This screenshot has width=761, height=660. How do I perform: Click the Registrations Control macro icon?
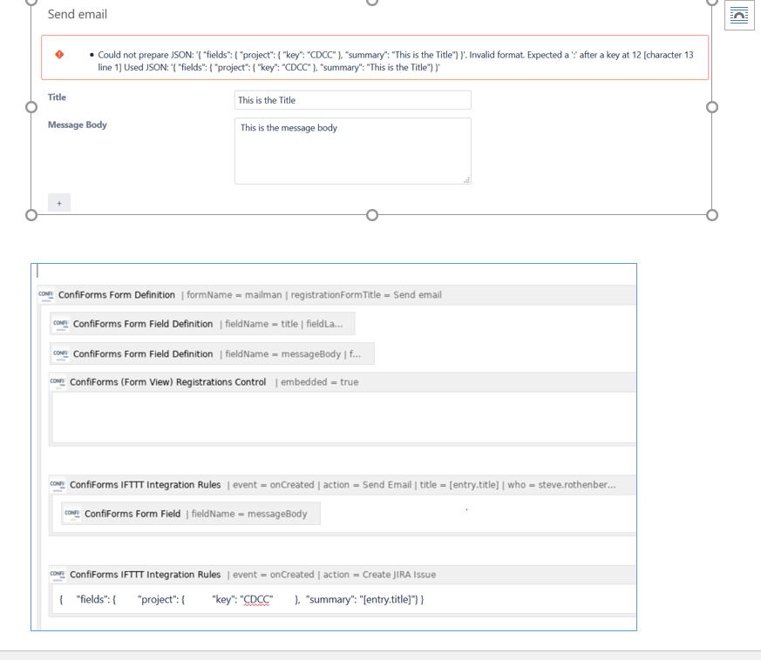tap(58, 381)
